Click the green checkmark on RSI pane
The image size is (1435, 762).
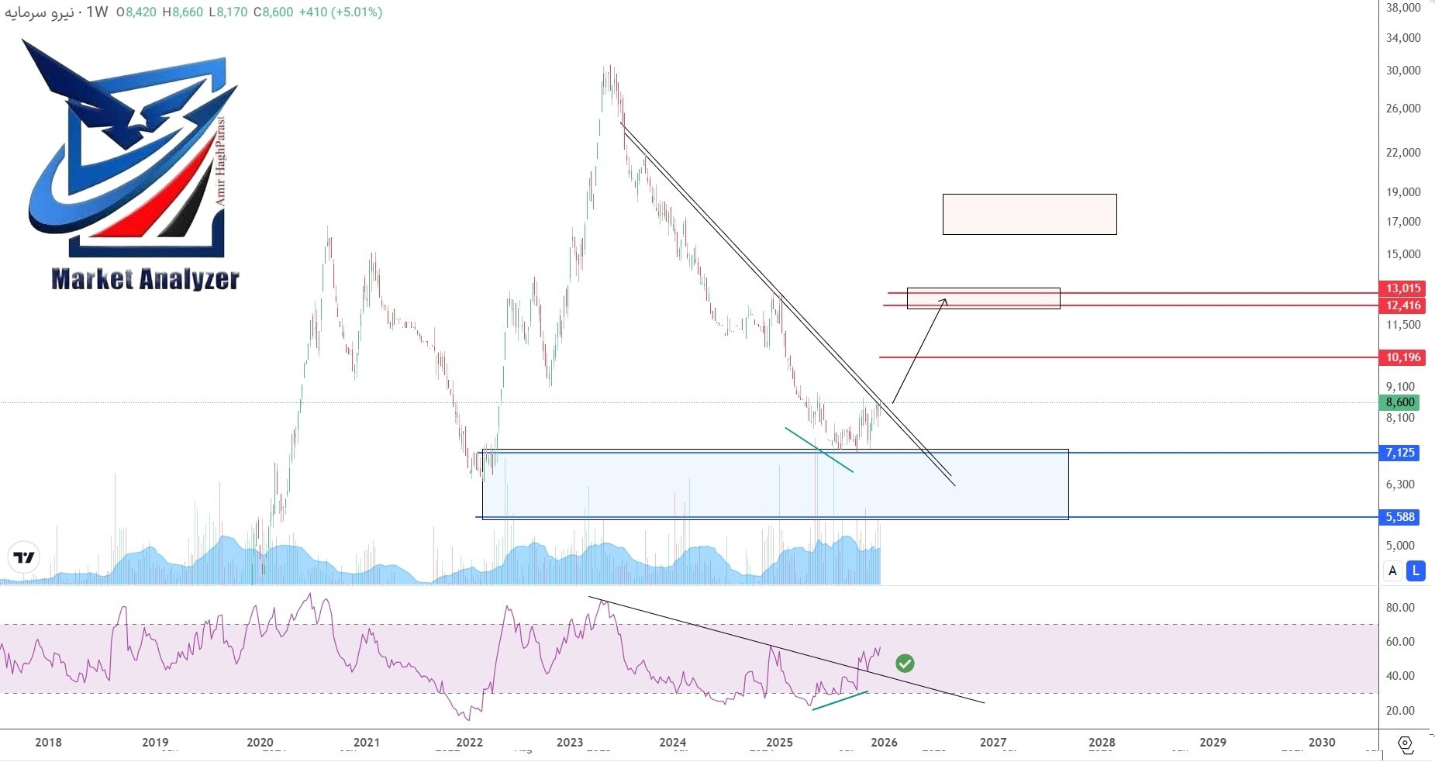point(905,663)
